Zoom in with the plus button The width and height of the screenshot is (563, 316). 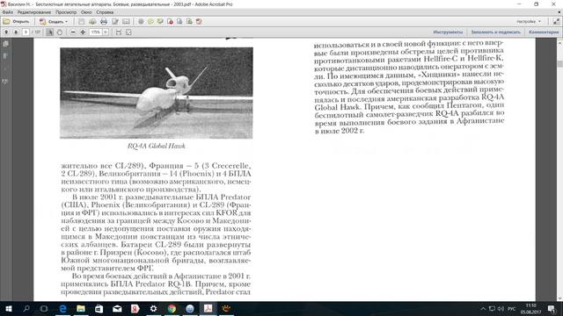pos(83,32)
